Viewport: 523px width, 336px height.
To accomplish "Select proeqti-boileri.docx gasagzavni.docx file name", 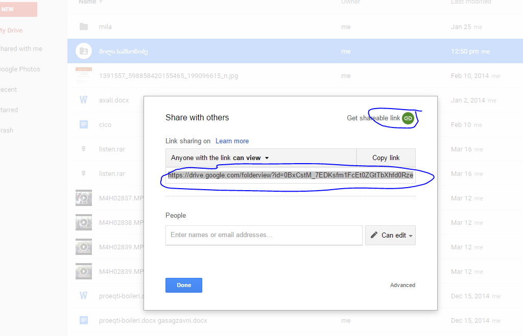I will (x=153, y=320).
